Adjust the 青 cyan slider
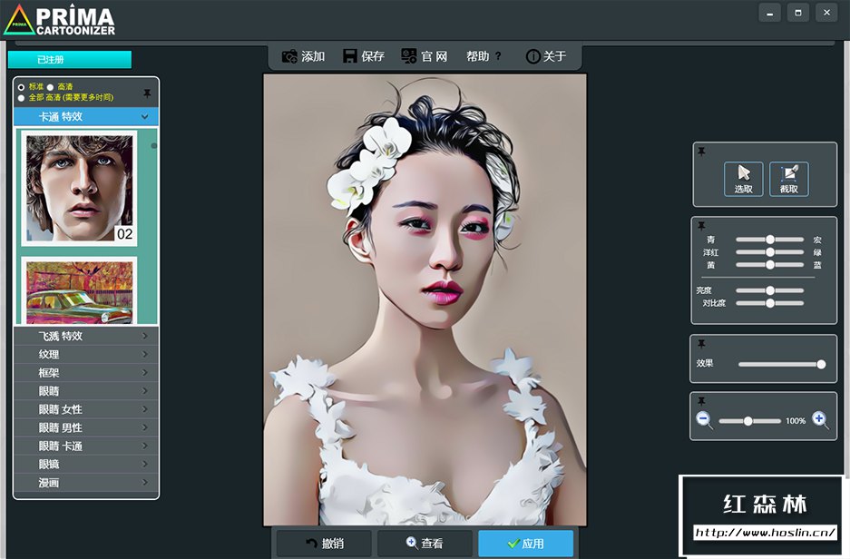The width and height of the screenshot is (850, 559). point(770,239)
